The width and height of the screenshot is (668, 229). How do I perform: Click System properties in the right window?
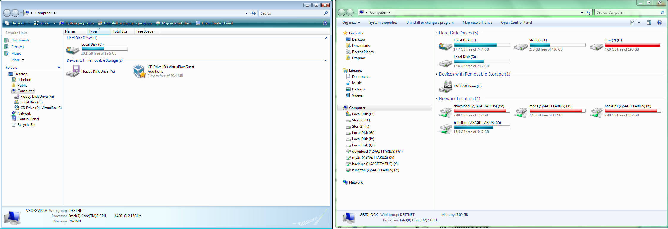[383, 23]
